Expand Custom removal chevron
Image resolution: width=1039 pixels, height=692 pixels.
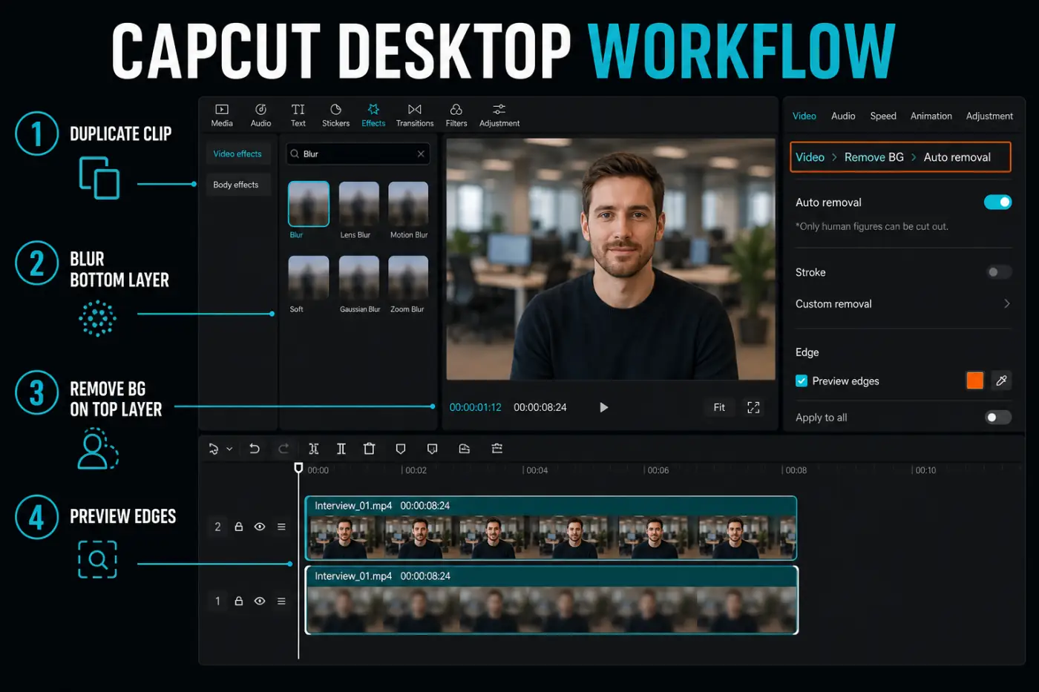pyautogui.click(x=1006, y=303)
